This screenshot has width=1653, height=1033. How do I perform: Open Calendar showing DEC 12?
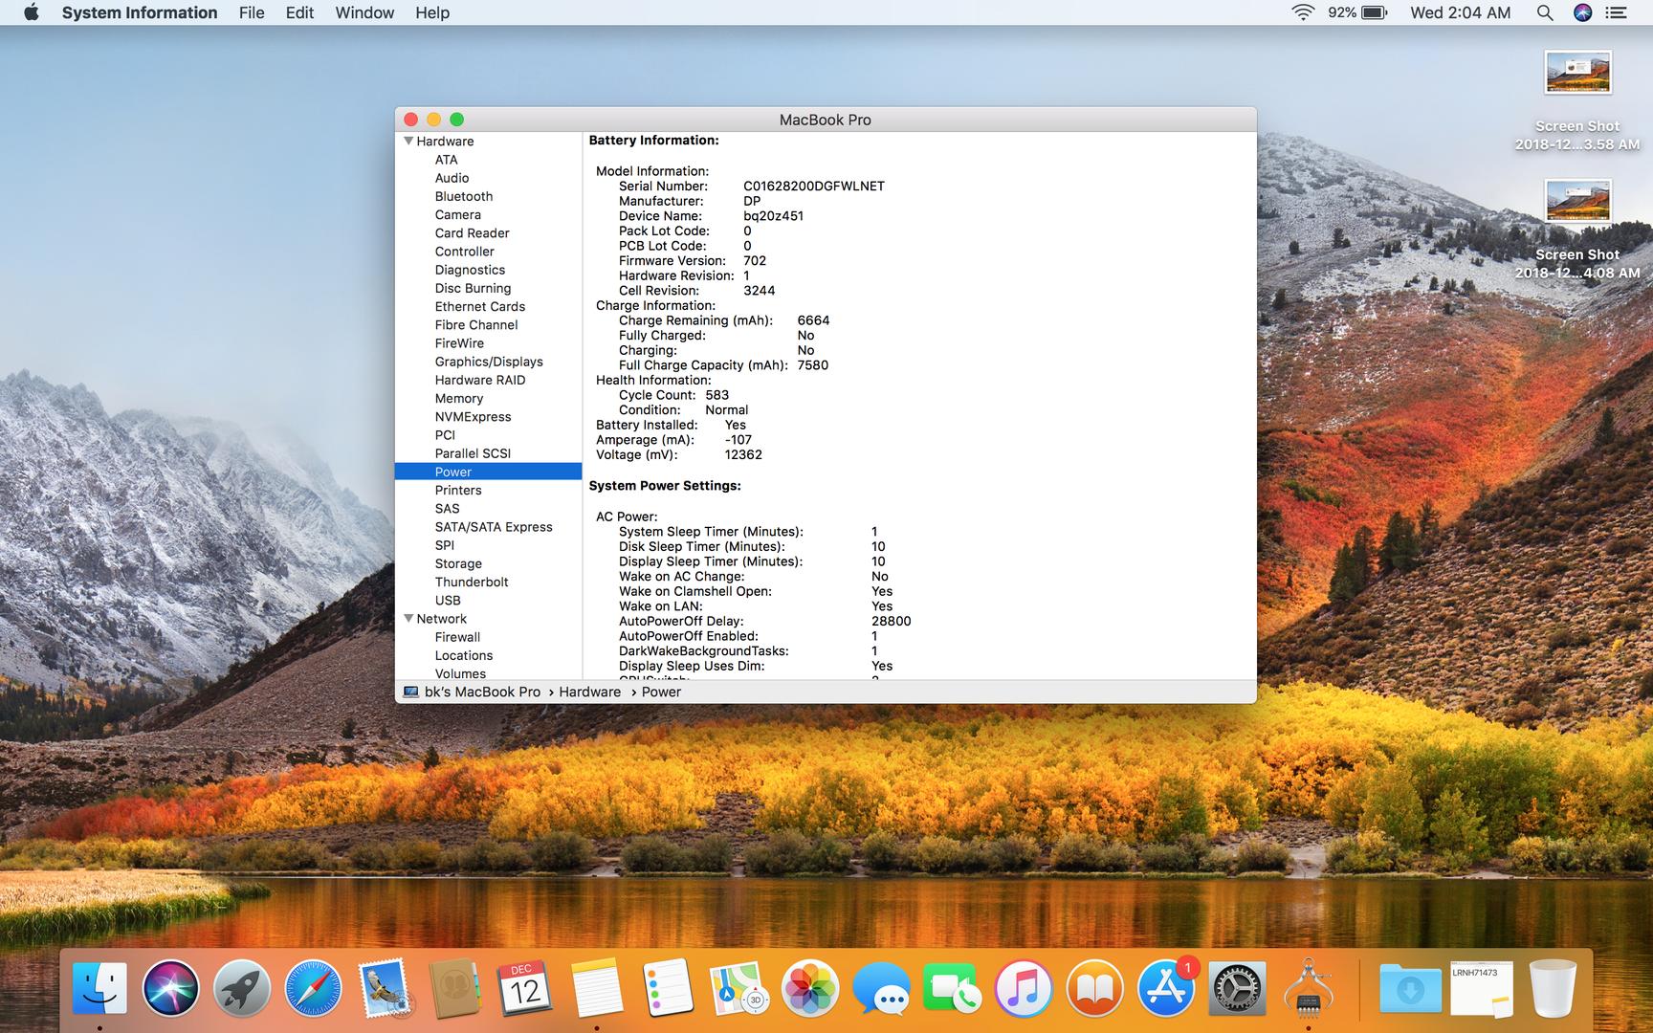pyautogui.click(x=525, y=988)
